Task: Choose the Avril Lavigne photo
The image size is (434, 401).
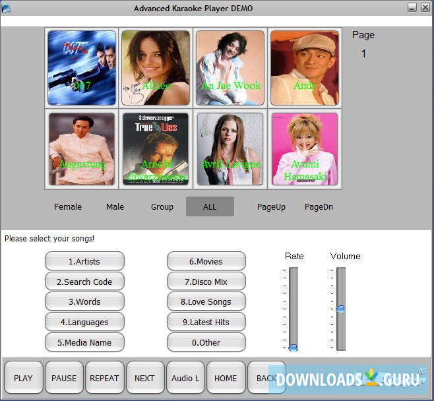Action: coord(230,149)
